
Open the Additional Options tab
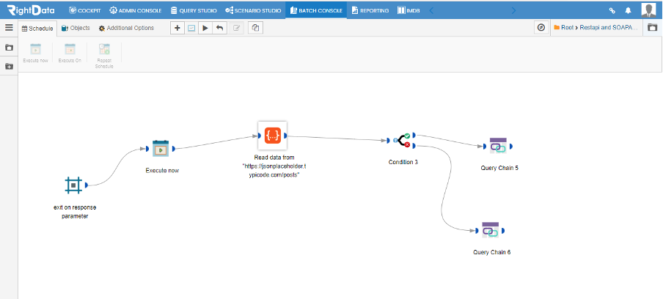point(126,28)
